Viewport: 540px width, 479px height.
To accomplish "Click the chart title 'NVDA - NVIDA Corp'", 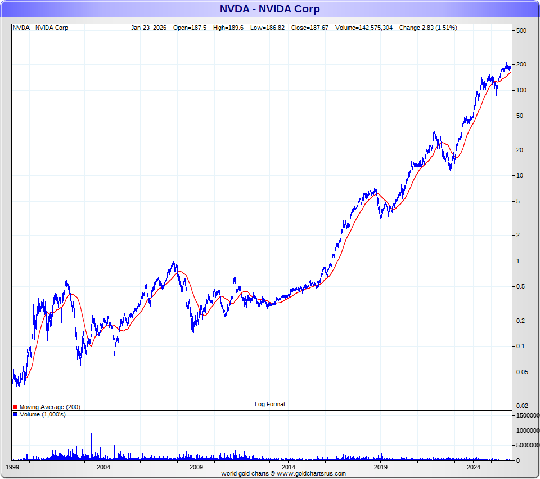I will [x=269, y=8].
